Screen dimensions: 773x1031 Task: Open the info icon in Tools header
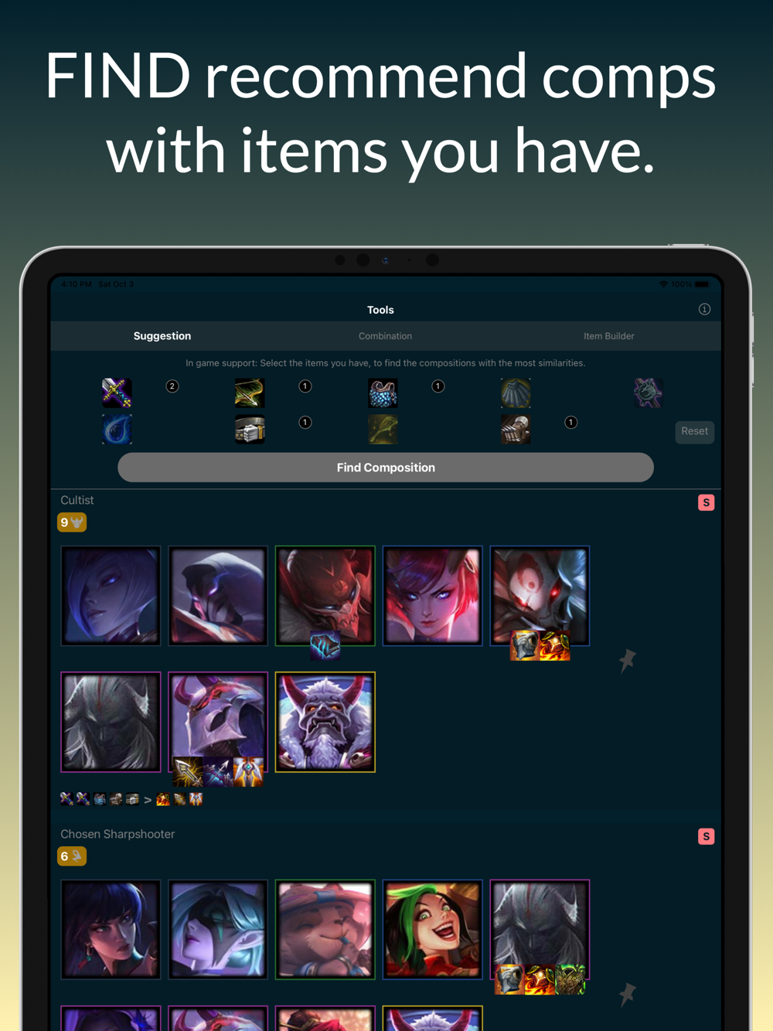(x=704, y=309)
